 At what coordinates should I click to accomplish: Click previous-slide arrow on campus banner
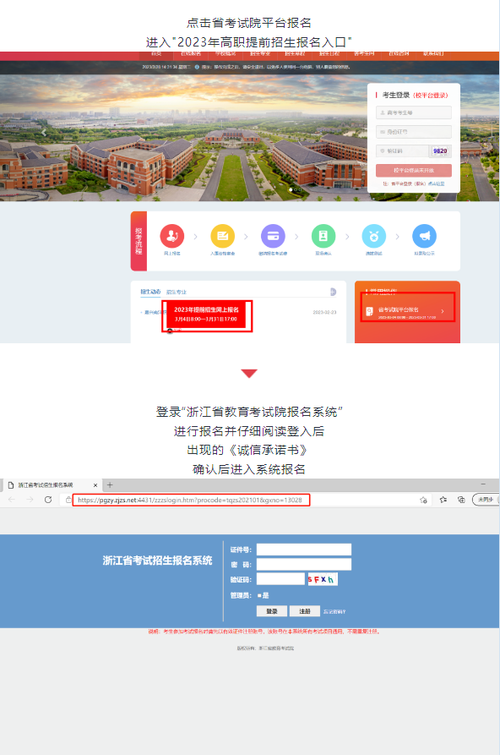point(44,133)
